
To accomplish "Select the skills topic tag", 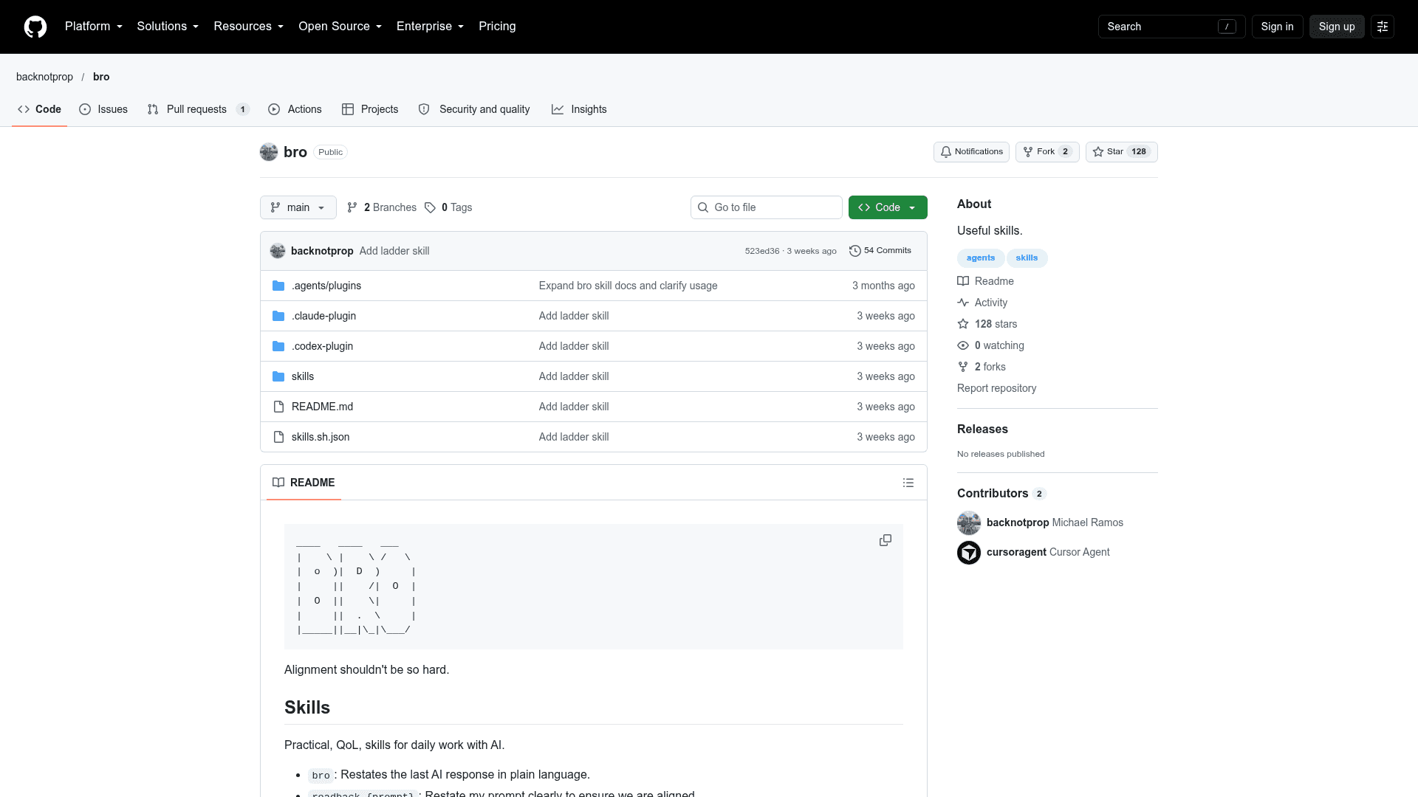I will (1027, 258).
